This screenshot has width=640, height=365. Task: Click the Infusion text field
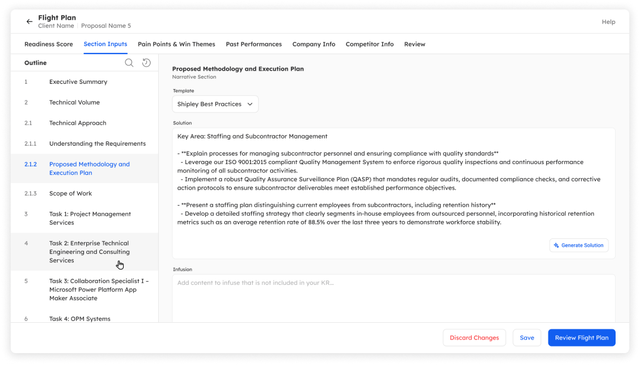[x=394, y=298]
